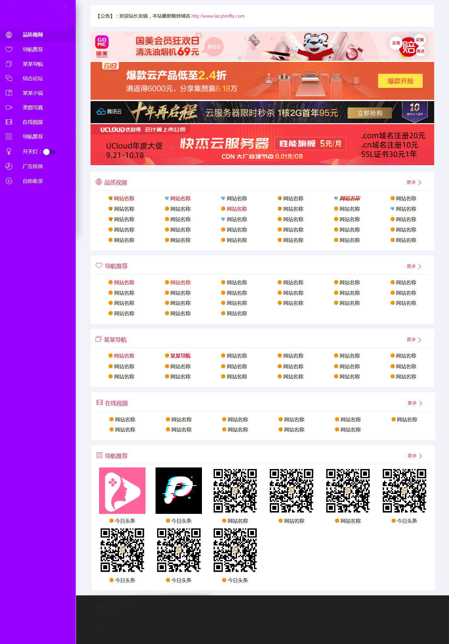Open 自助收录 in the sidebar menu
Image resolution: width=449 pixels, height=644 pixels.
pyautogui.click(x=33, y=181)
